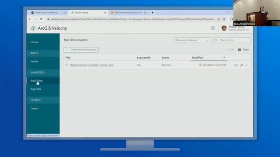Switch to the Hidden Level Feed Map tab
The width and height of the screenshot is (280, 157).
[x=46, y=13]
